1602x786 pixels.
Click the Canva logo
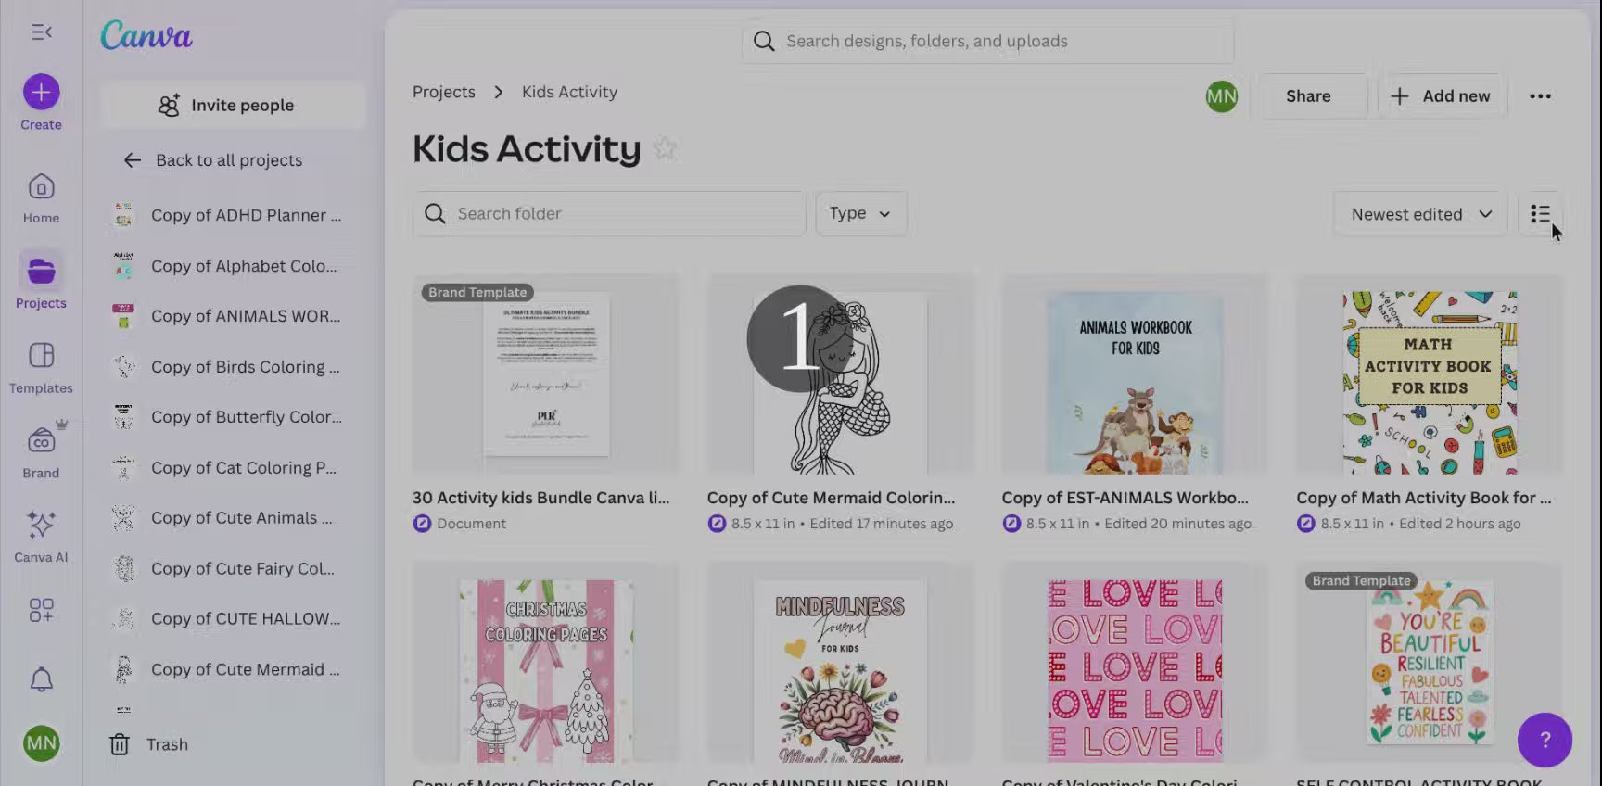tap(146, 36)
